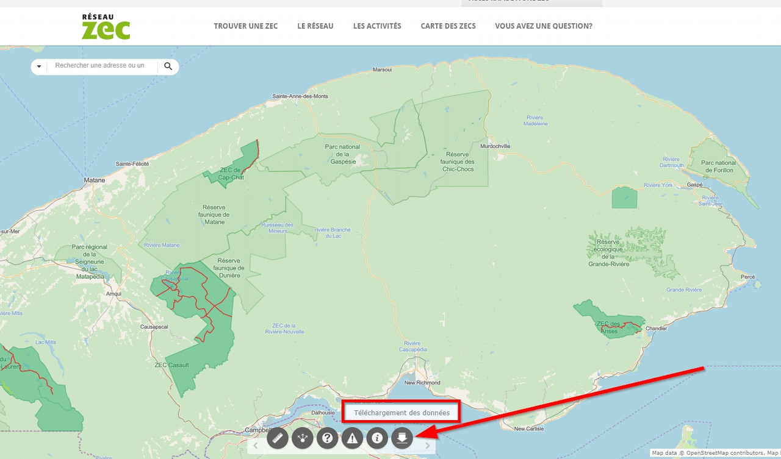781x459 pixels.
Task: Open the help question mark tool
Action: pyautogui.click(x=328, y=438)
